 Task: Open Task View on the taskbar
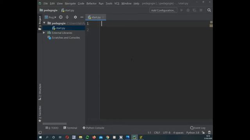pyautogui.click(x=60, y=137)
